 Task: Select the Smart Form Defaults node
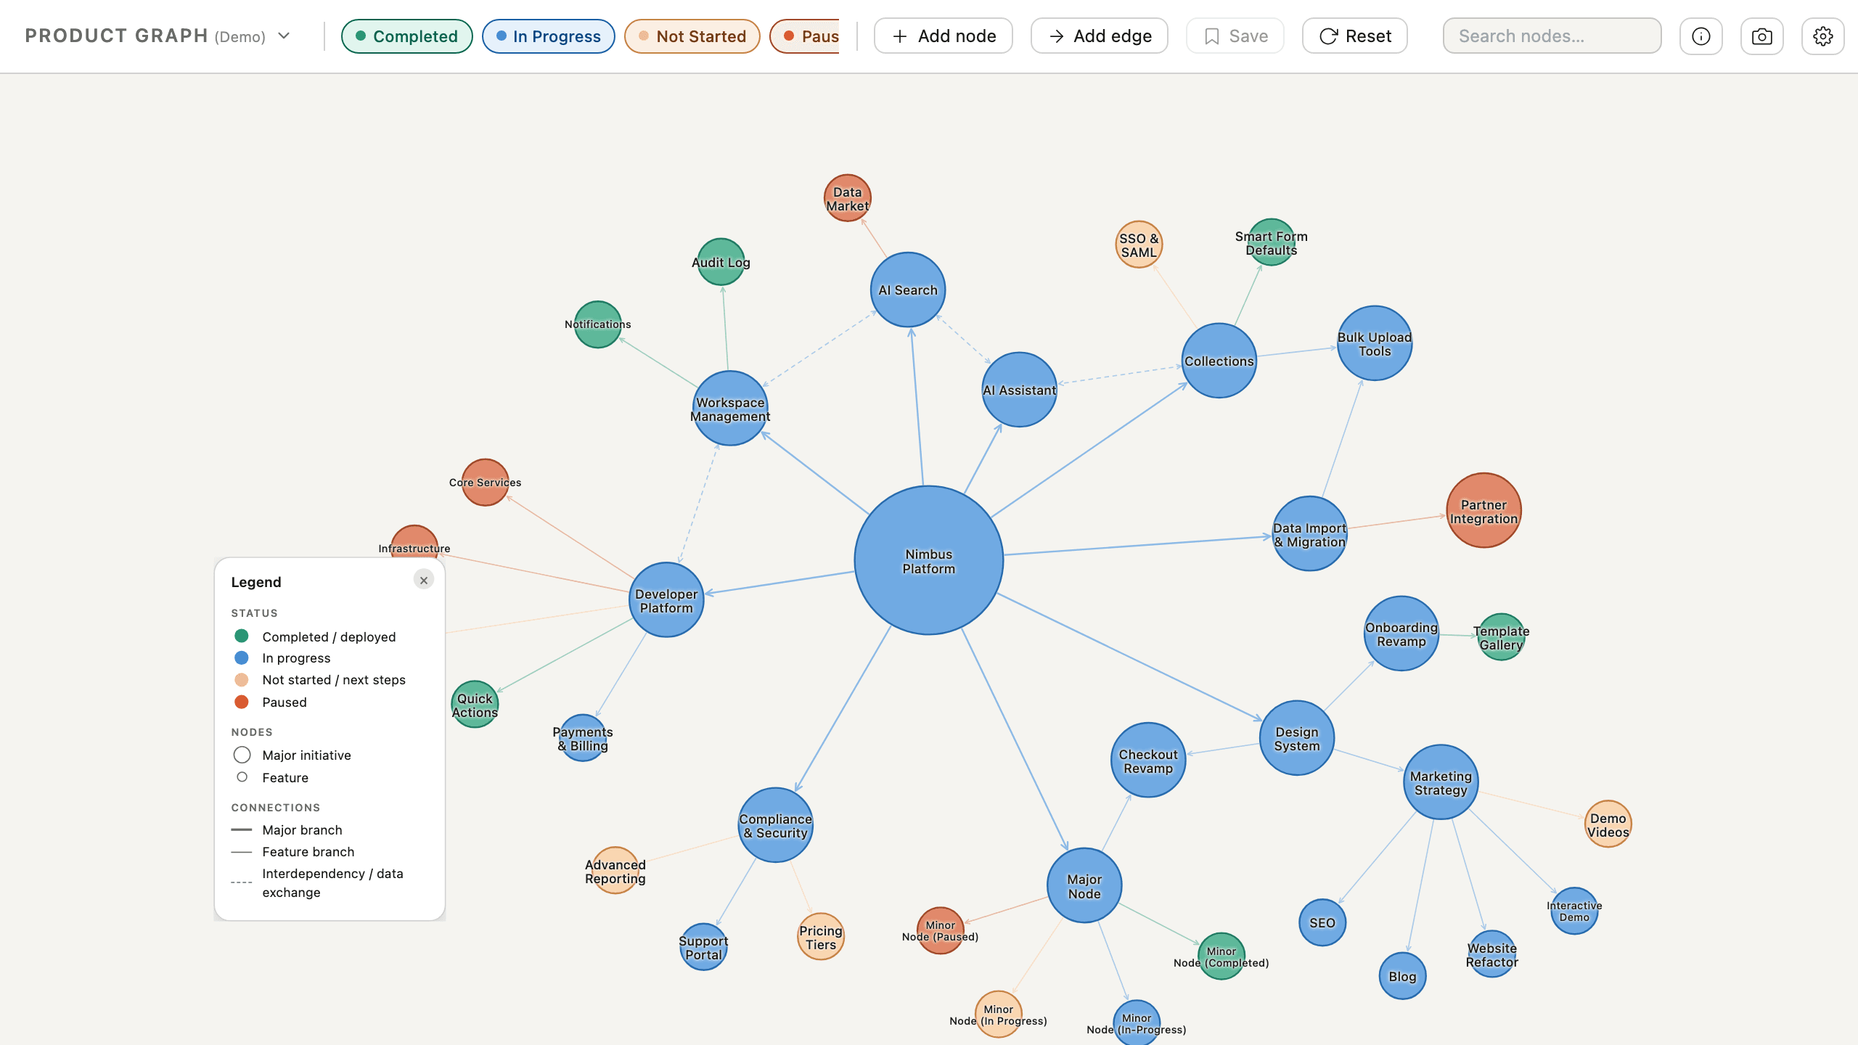coord(1272,242)
